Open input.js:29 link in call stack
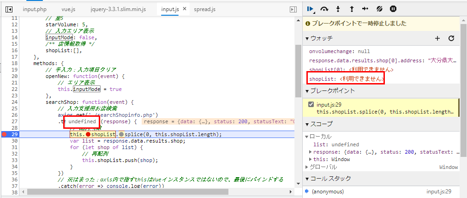Screen dimensions: 467x198 click(439, 191)
